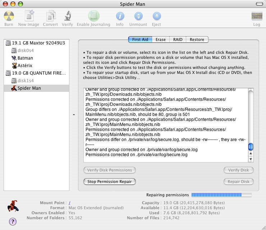Click the Format Mac OS Extended value
The width and height of the screenshot is (266, 230).
point(96,208)
